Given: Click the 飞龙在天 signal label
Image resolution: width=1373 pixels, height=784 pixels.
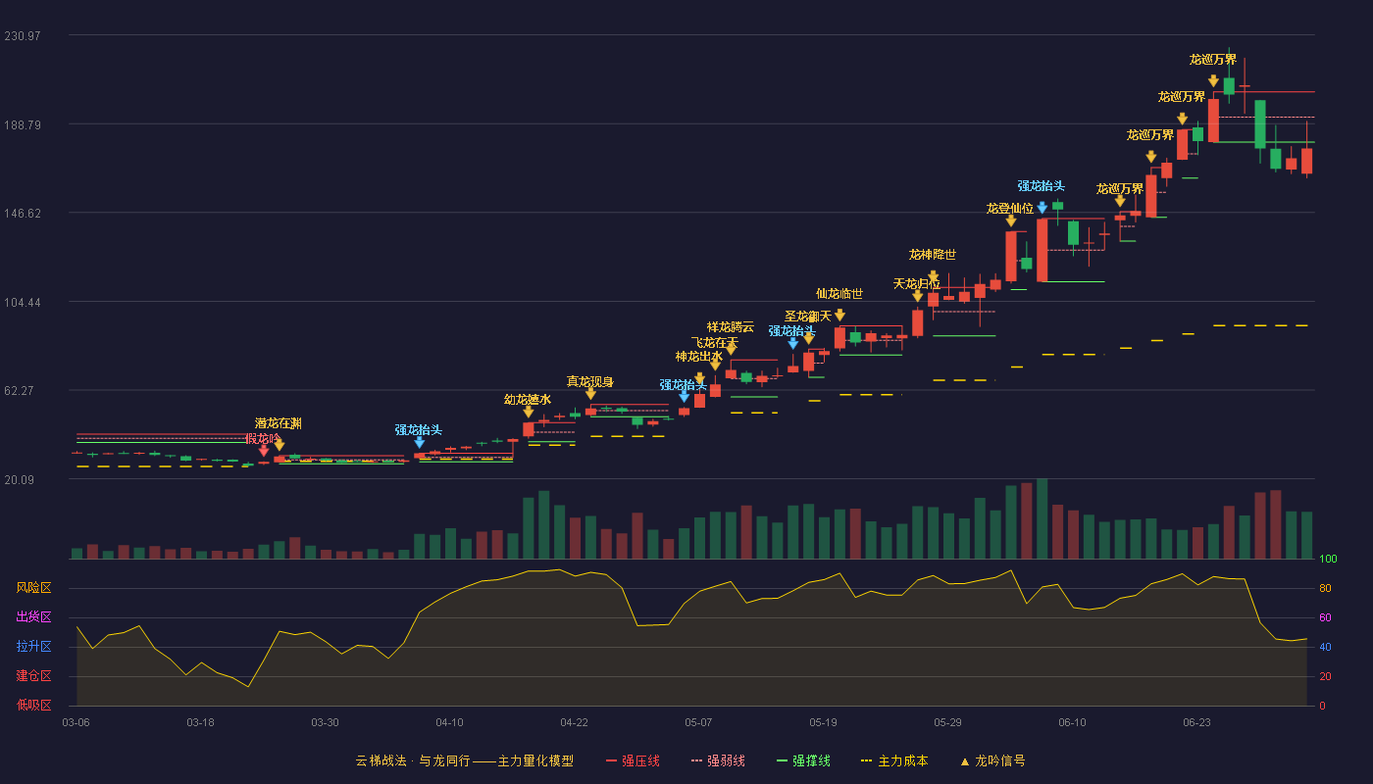Looking at the screenshot, I should (x=715, y=342).
